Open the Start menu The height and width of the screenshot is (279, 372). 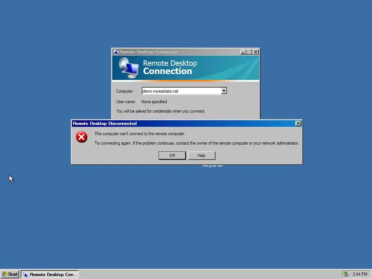(10, 274)
